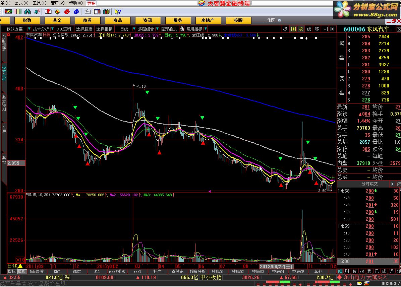Click the gray clipboard toolbar icon
The height and width of the screenshot is (287, 401).
[x=88, y=11]
